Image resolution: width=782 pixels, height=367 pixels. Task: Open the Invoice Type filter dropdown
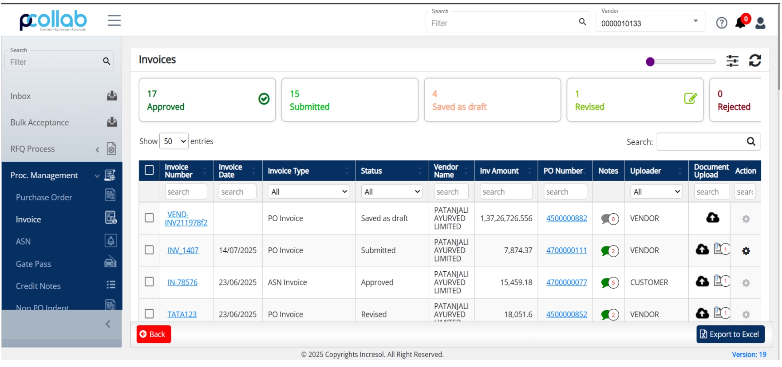click(309, 191)
